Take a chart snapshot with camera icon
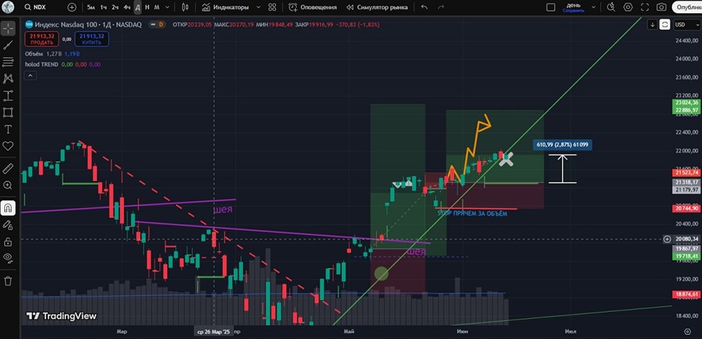Image resolution: width=702 pixels, height=339 pixels. click(x=661, y=7)
